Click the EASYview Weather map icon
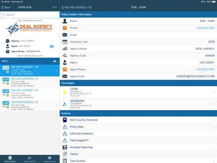This screenshot has height=163, width=217. coord(65,133)
